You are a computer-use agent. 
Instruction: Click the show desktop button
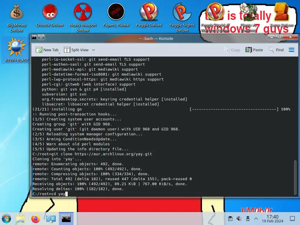[292, 219]
